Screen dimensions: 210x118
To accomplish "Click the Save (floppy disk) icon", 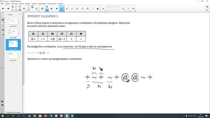I will 20,10.
